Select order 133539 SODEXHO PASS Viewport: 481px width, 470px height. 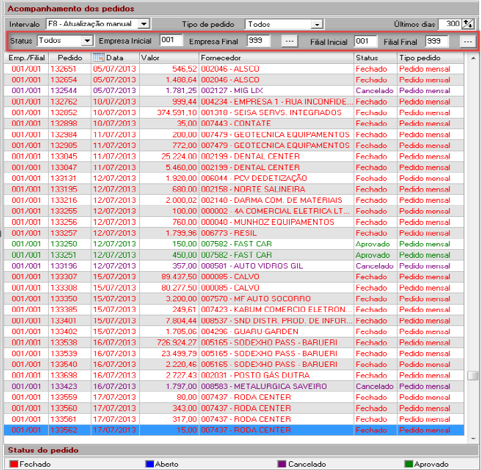tap(233, 354)
